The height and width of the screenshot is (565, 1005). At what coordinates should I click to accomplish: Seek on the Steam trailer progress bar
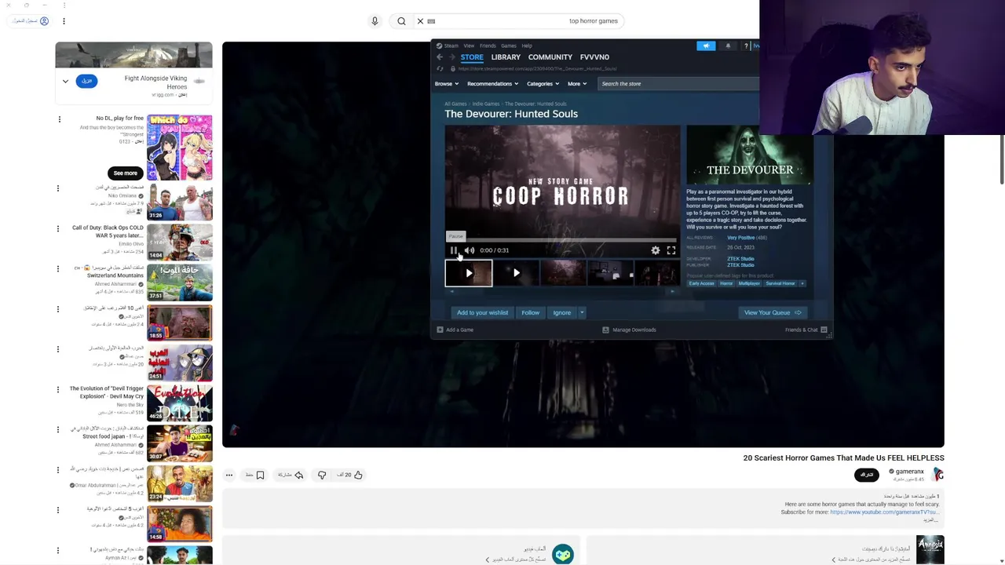pyautogui.click(x=561, y=240)
